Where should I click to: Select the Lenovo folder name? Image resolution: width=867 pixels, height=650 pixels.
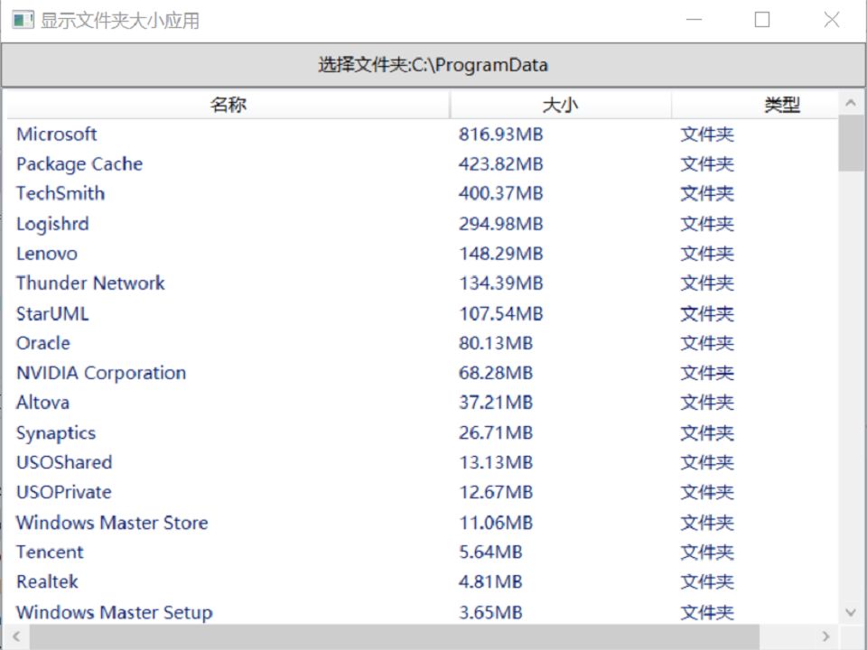[x=47, y=254]
